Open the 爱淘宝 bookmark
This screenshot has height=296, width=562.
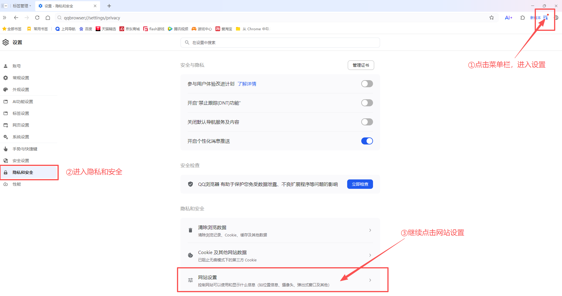pyautogui.click(x=224, y=29)
